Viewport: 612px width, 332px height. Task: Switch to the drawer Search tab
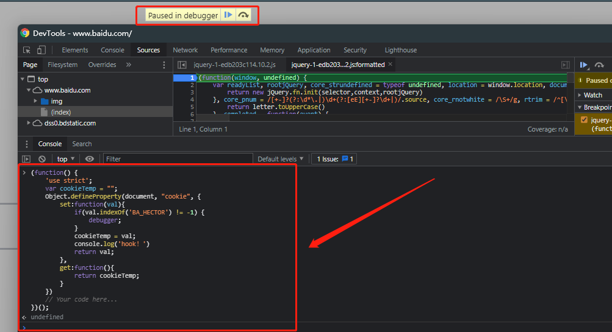click(x=82, y=144)
